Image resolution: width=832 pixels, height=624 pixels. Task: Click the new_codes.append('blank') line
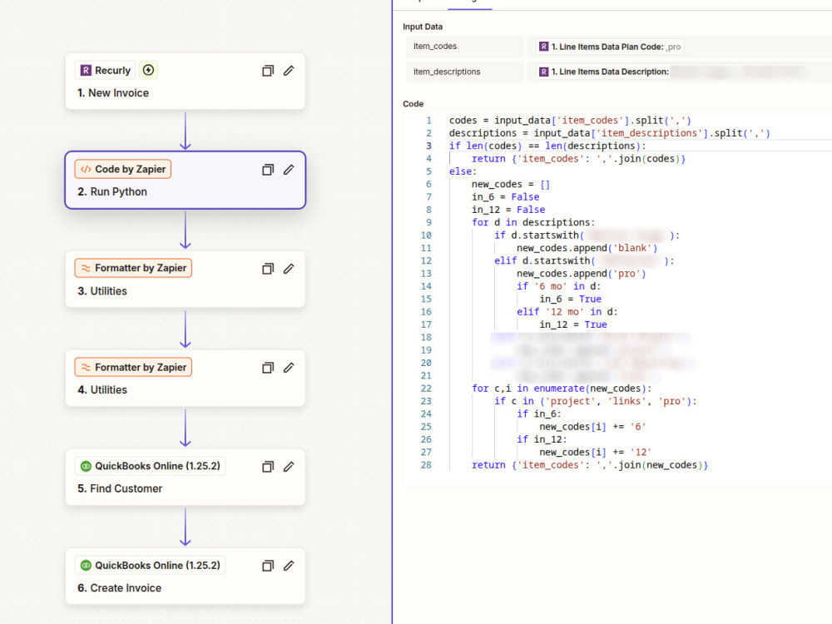(587, 248)
